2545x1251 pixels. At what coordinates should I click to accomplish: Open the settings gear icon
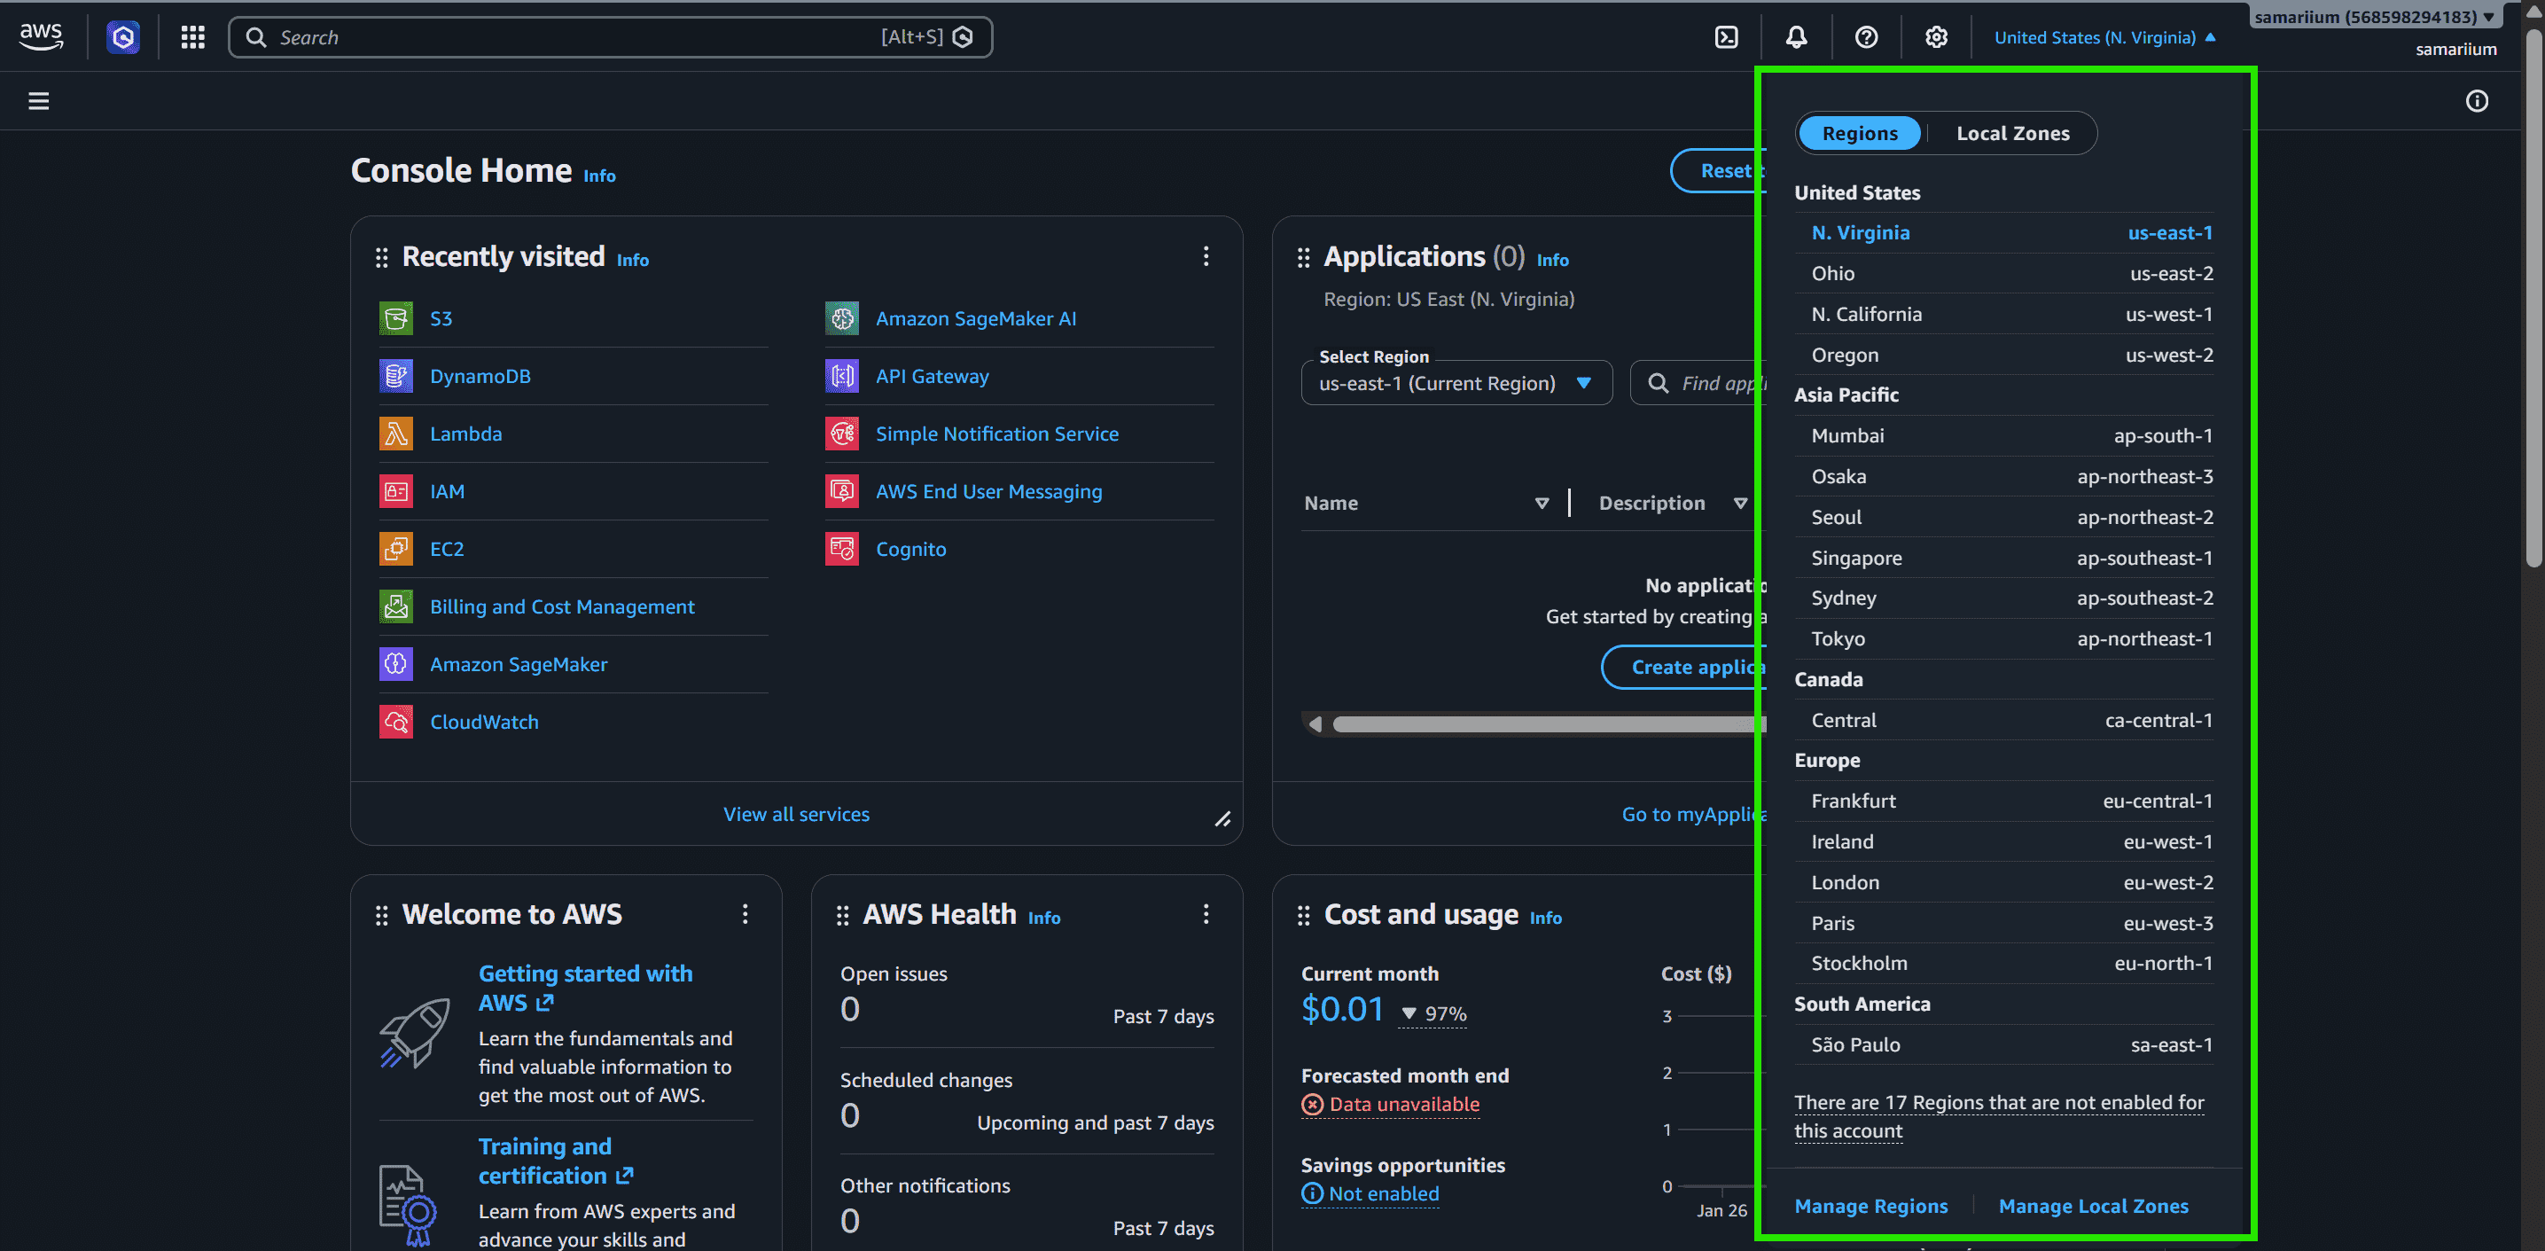pyautogui.click(x=1936, y=36)
